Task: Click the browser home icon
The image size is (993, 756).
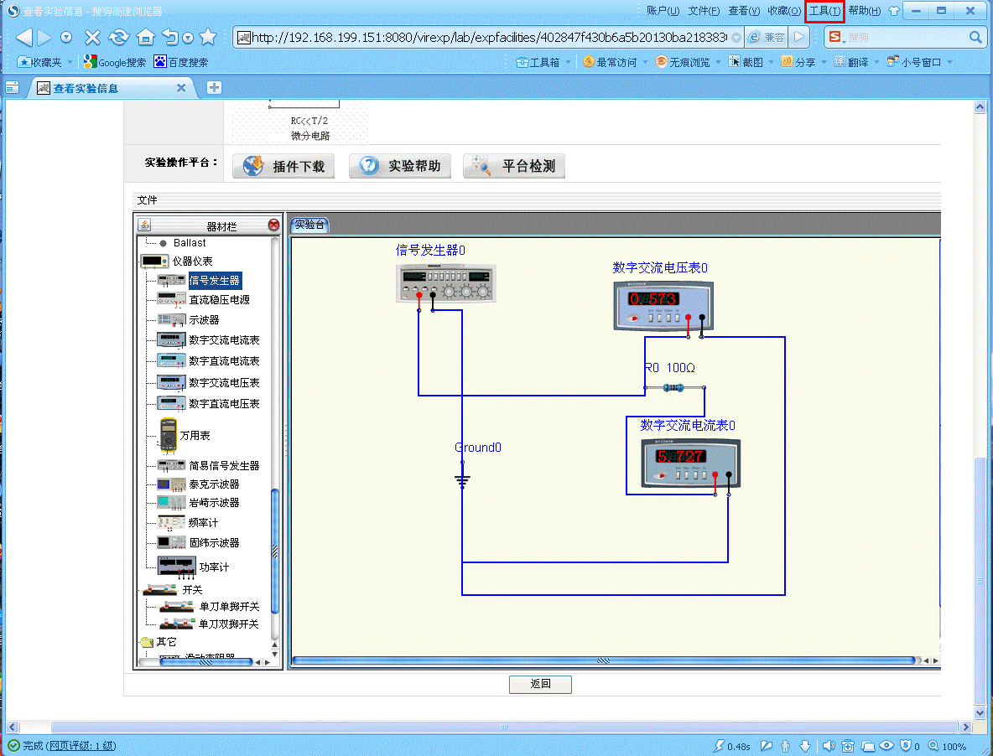Action: [x=146, y=38]
